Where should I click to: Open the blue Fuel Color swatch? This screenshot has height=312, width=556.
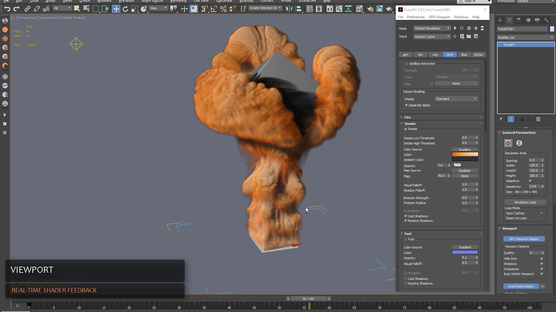[465, 252]
